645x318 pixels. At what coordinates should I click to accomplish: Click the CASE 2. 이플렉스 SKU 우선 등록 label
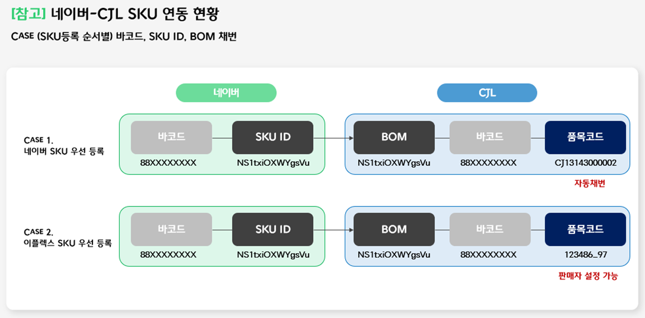68,238
